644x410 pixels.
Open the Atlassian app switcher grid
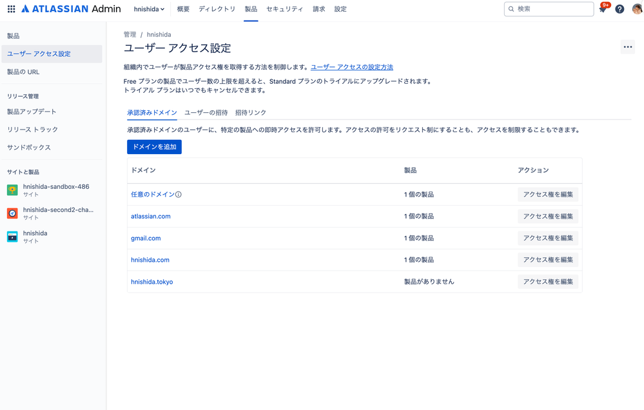pos(10,8)
